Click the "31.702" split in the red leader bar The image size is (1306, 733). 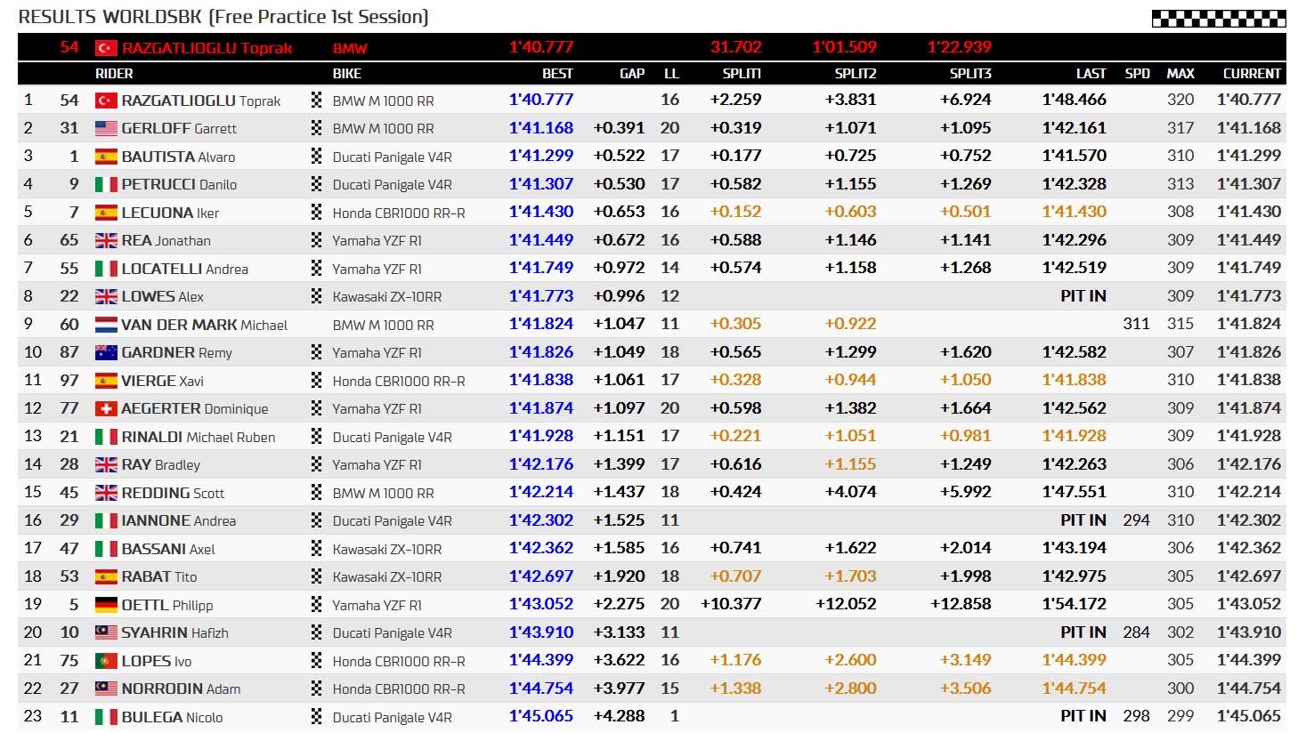point(736,47)
